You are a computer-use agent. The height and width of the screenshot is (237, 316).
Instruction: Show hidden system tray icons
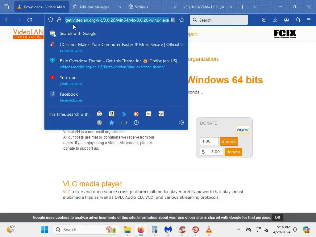pyautogui.click(x=239, y=230)
